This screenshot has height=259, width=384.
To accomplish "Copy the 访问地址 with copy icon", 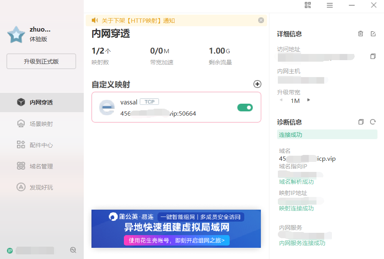I will pyautogui.click(x=373, y=57).
